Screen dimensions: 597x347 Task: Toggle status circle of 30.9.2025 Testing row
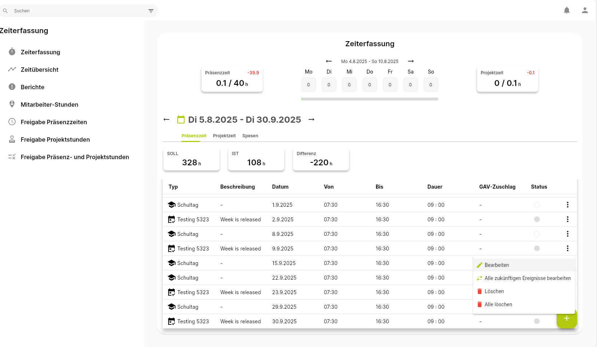537,321
